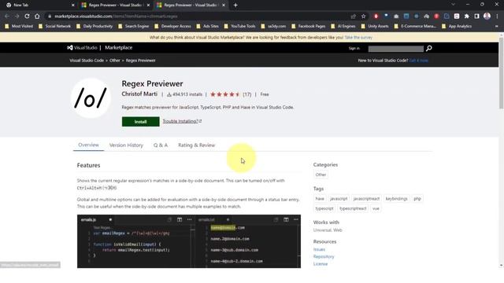
Task: Click the marketplace search magnifier icon
Action: [428, 49]
